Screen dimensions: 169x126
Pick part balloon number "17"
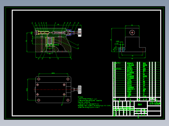(x=78, y=45)
